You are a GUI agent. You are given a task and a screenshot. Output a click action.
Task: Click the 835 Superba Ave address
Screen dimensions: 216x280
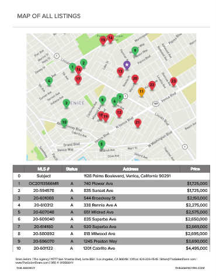100,219
